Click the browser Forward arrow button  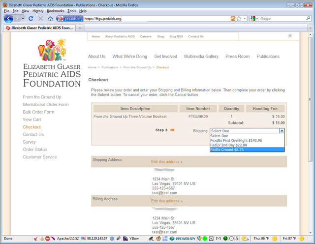(18, 19)
